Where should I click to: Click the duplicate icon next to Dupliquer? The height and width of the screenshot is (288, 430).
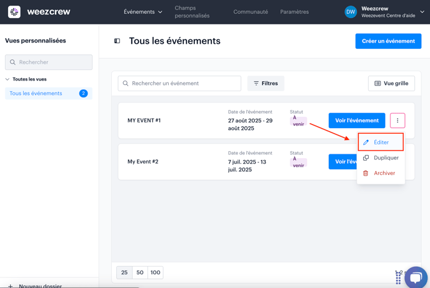366,158
